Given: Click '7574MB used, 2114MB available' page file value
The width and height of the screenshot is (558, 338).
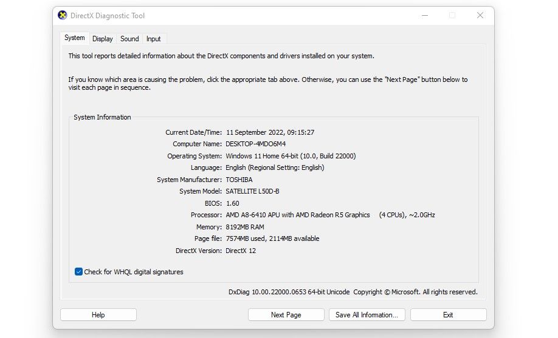Looking at the screenshot, I should [272, 239].
